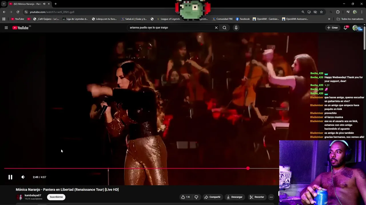Open Café Quijano bookmark
This screenshot has width=366, height=205.
pos(46,19)
